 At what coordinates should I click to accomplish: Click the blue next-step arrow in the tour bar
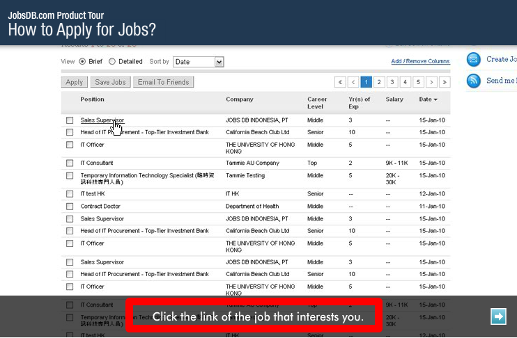click(498, 316)
